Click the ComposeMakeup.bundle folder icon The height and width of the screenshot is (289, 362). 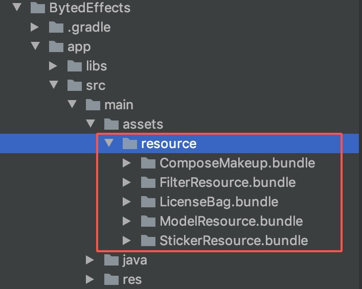point(148,163)
